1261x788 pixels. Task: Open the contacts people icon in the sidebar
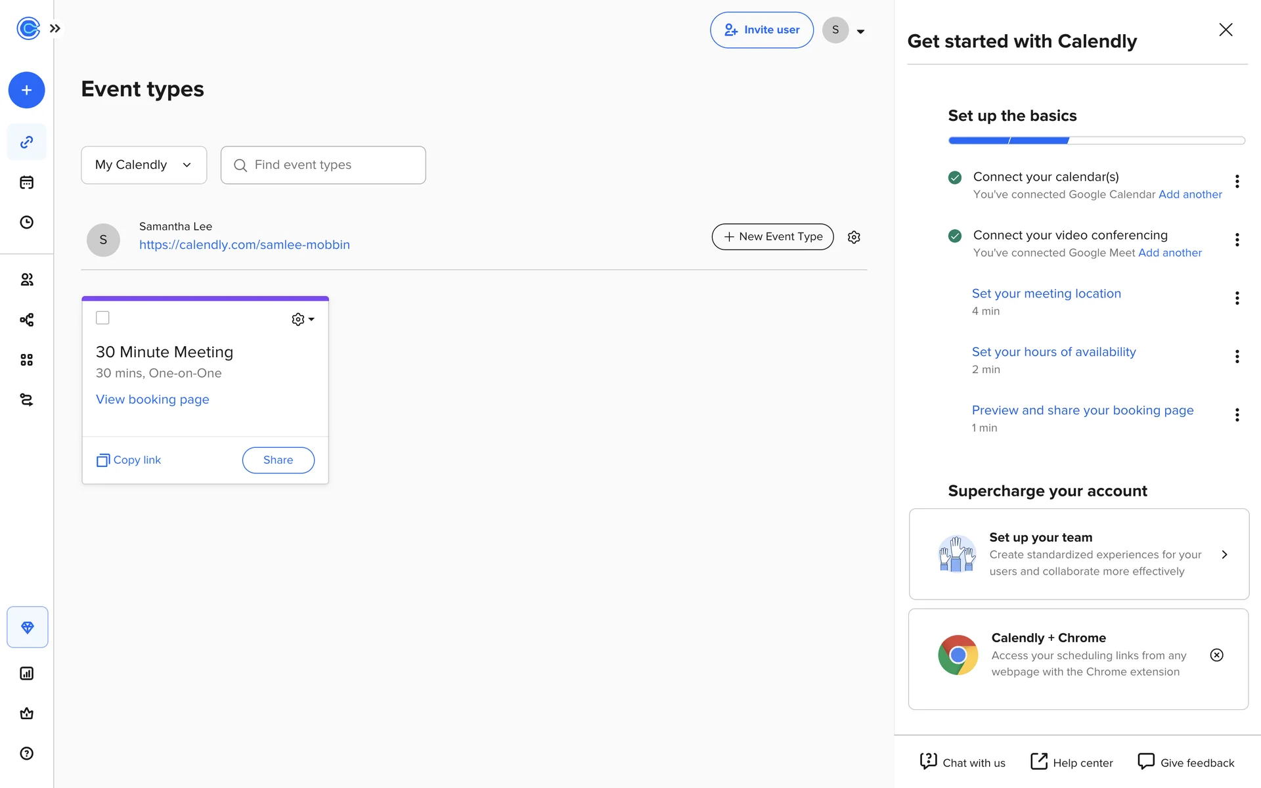[26, 280]
